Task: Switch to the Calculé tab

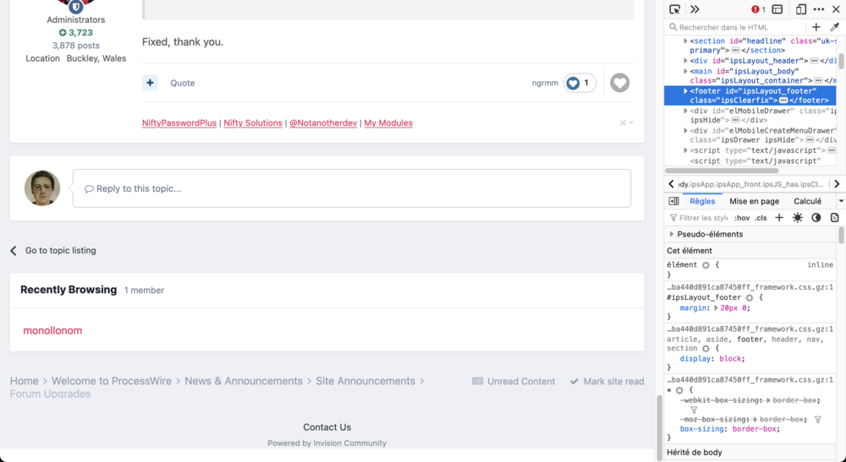Action: click(x=807, y=201)
